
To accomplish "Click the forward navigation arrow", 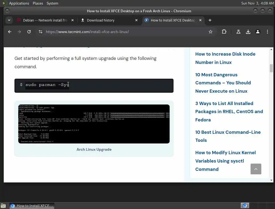I will [x=19, y=32].
